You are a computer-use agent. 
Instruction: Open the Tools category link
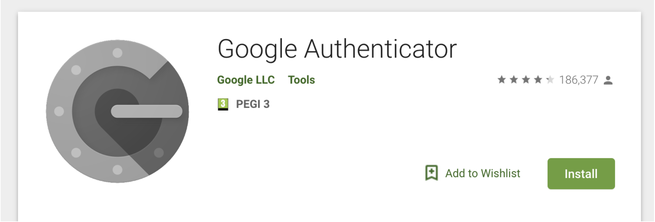point(302,80)
